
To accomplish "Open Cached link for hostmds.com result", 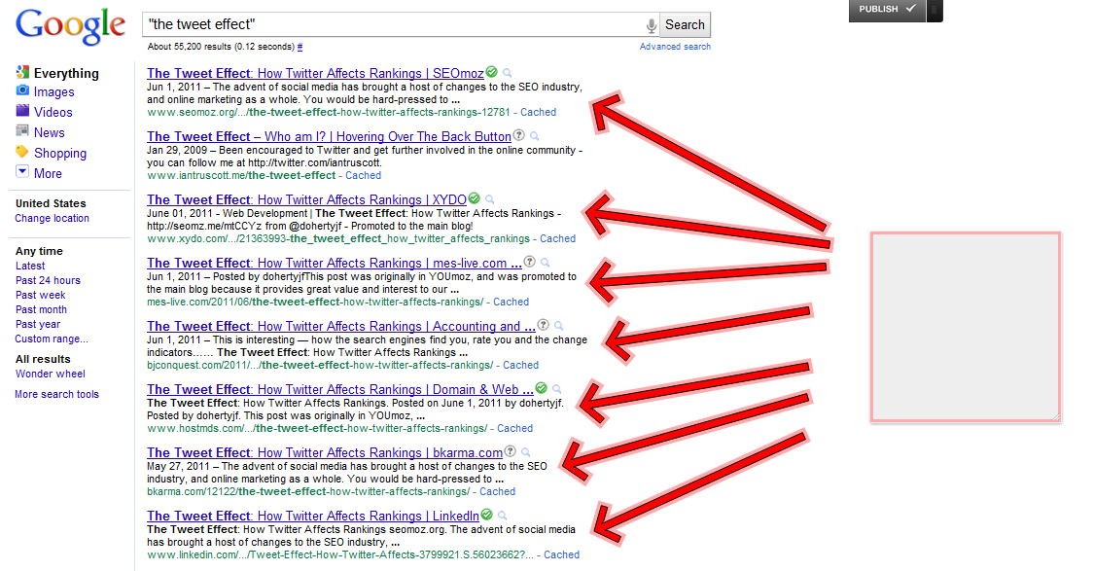I will [x=514, y=429].
